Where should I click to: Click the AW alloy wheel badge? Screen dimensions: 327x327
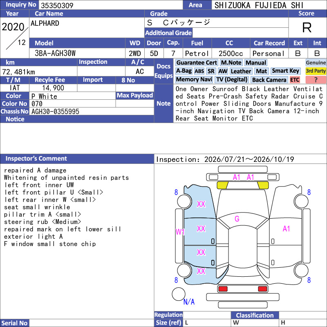click(223, 71)
